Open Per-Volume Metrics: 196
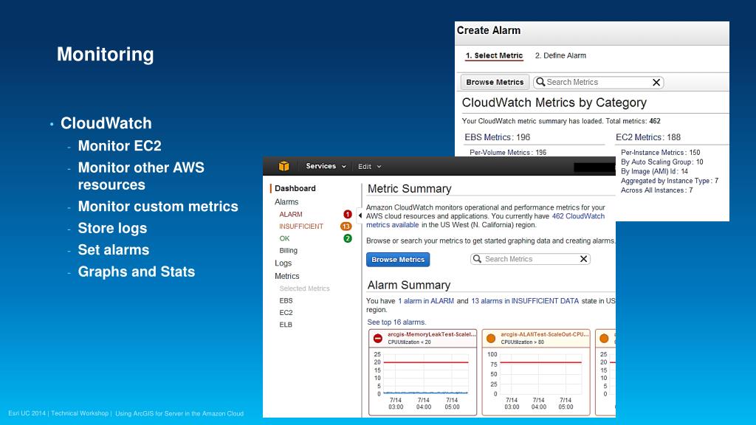Screen dimensions: 756x425 (x=508, y=152)
